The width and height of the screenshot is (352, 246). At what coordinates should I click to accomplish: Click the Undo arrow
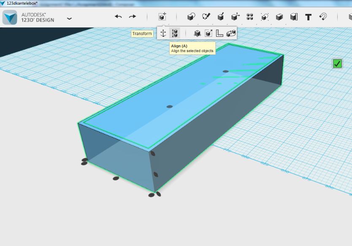click(x=118, y=16)
